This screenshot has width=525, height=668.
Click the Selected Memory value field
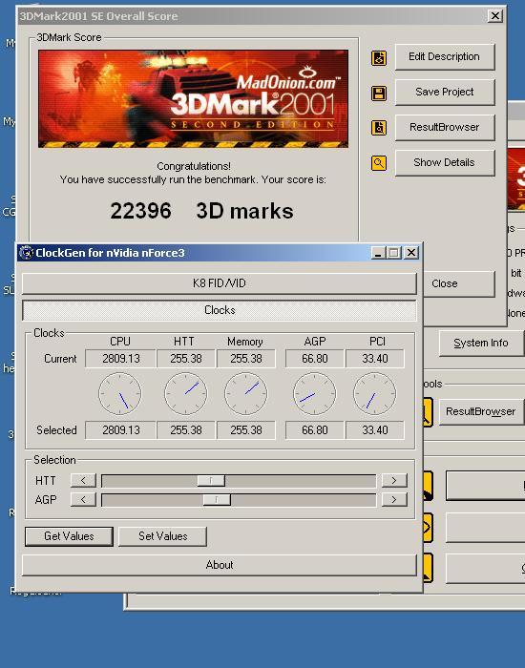pyautogui.click(x=246, y=430)
